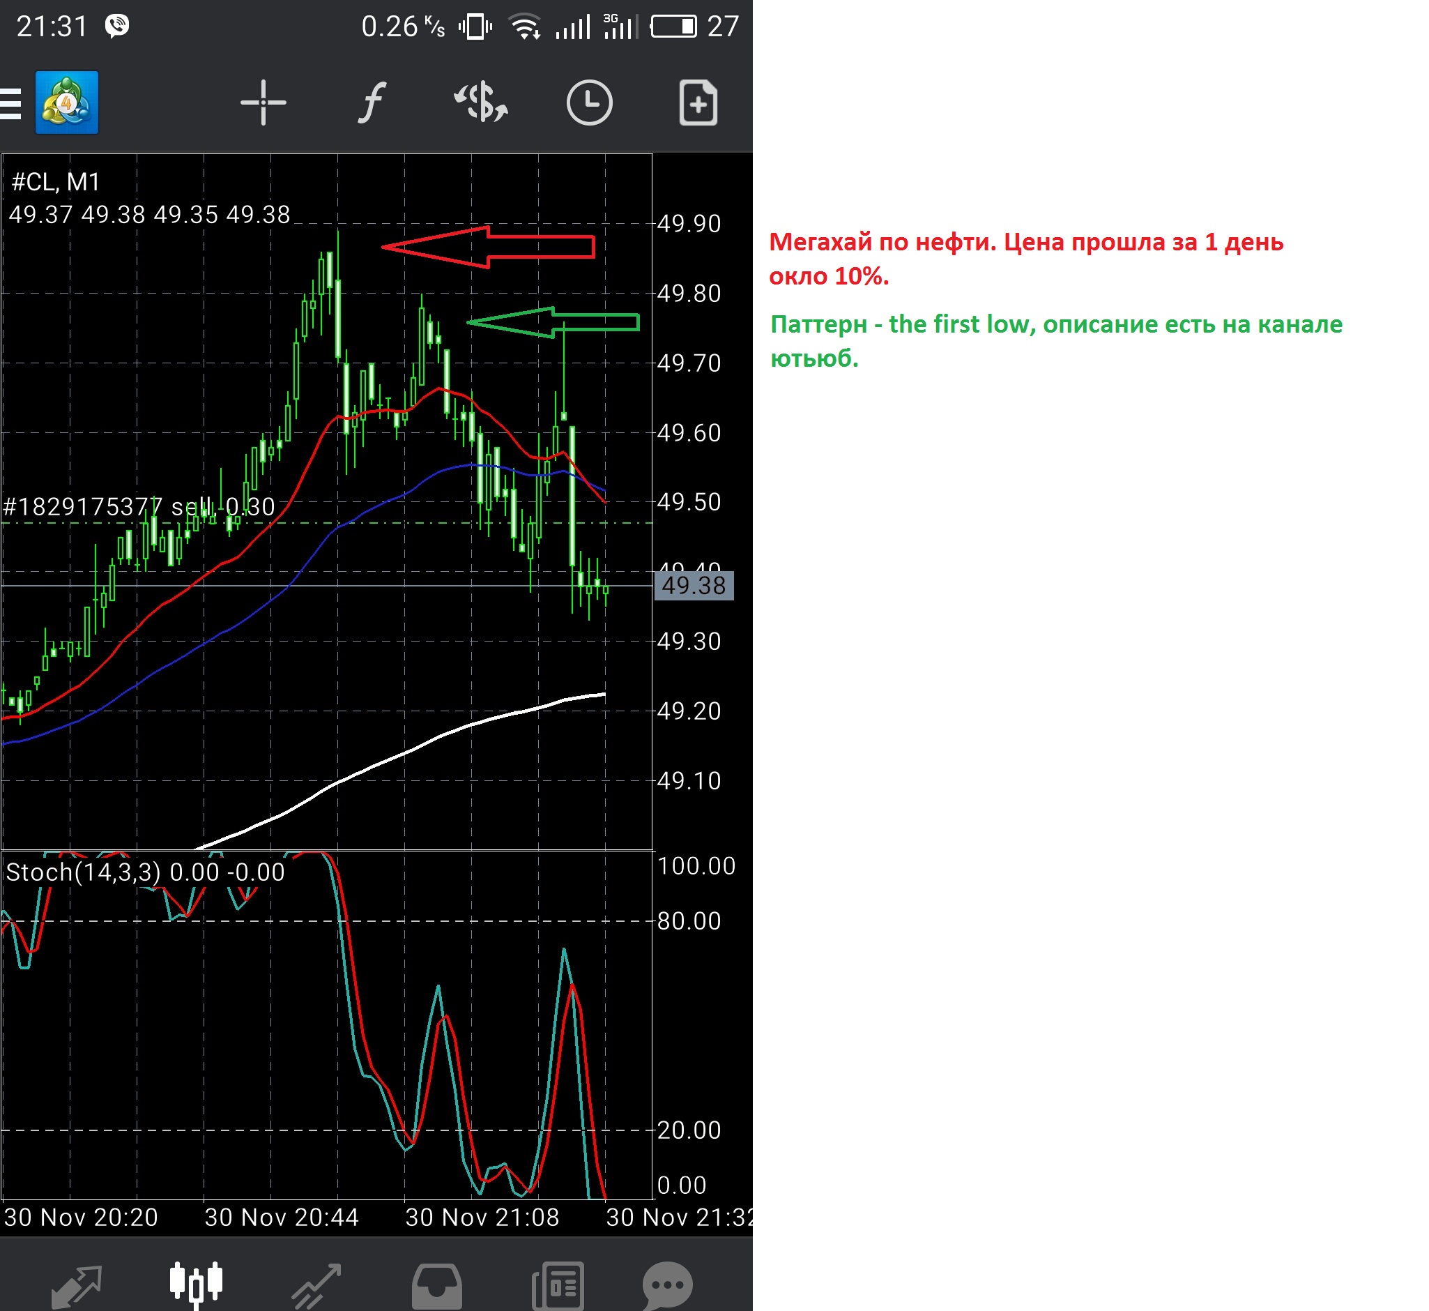Open the symbol selector dollar icon

(x=481, y=103)
